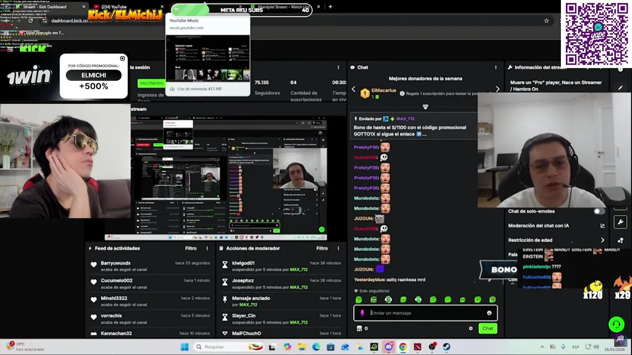Screen dimensions: 632x355
Task: Select the last green emote in quick bar
Action: (x=492, y=300)
